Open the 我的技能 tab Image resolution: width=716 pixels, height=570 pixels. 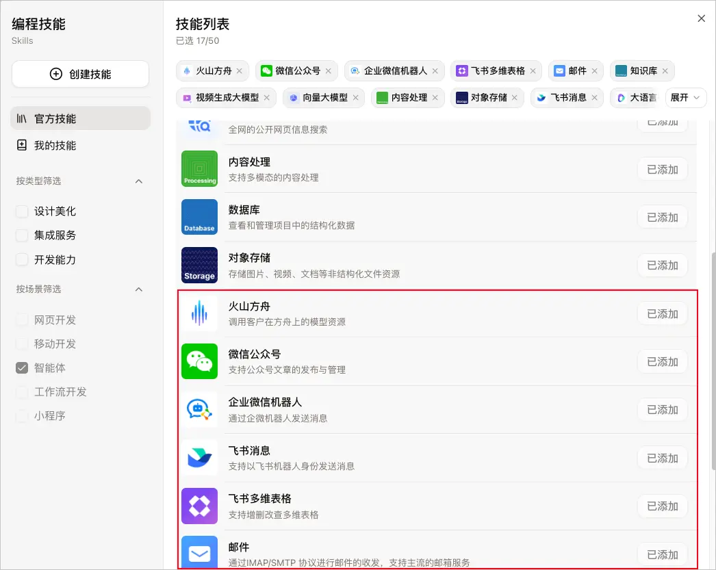tap(80, 145)
